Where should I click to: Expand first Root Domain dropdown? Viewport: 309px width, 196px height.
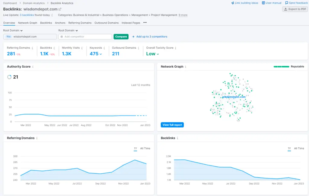(13, 31)
